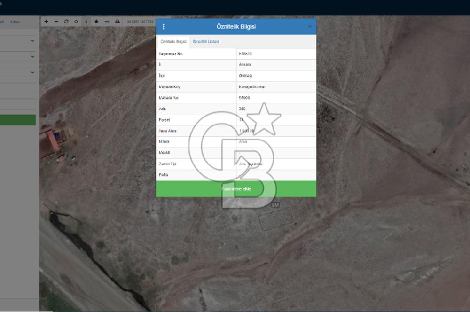Open the Adres tab in left panel

pos(15,22)
